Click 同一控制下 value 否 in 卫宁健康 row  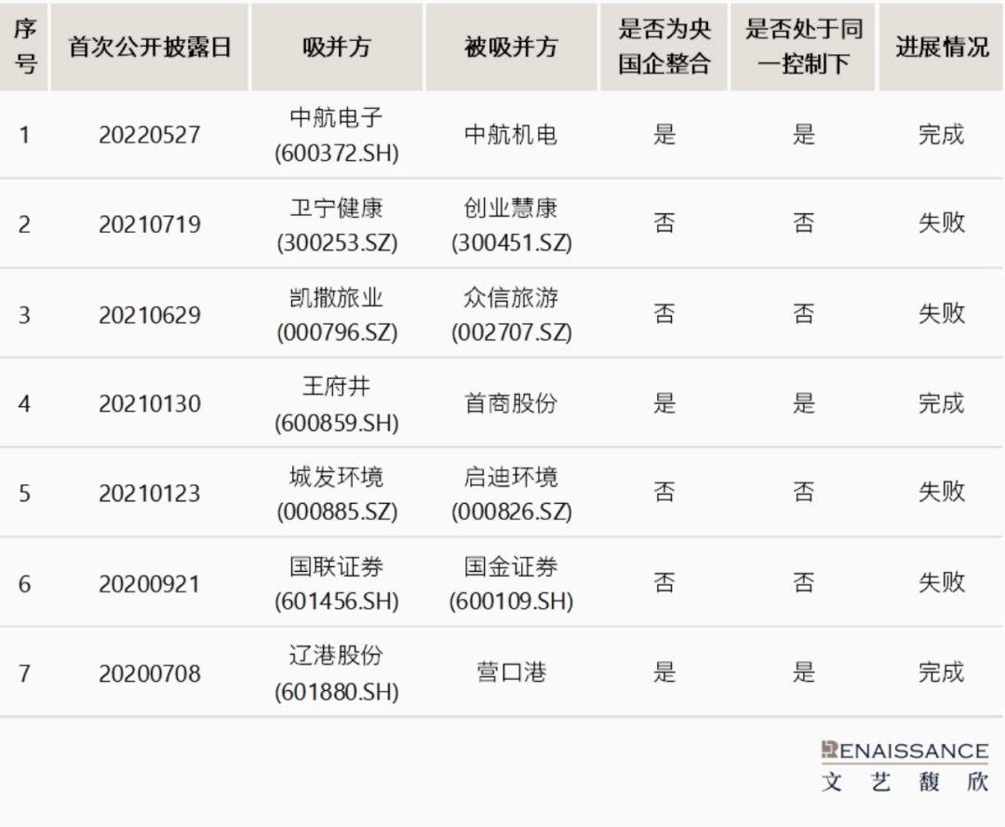(x=803, y=223)
